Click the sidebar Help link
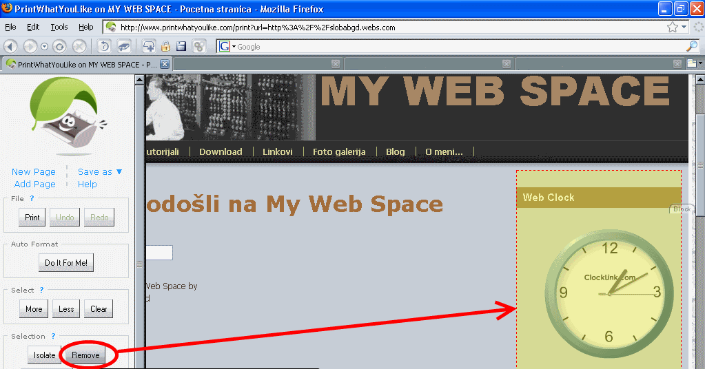The image size is (705, 369). 88,184
